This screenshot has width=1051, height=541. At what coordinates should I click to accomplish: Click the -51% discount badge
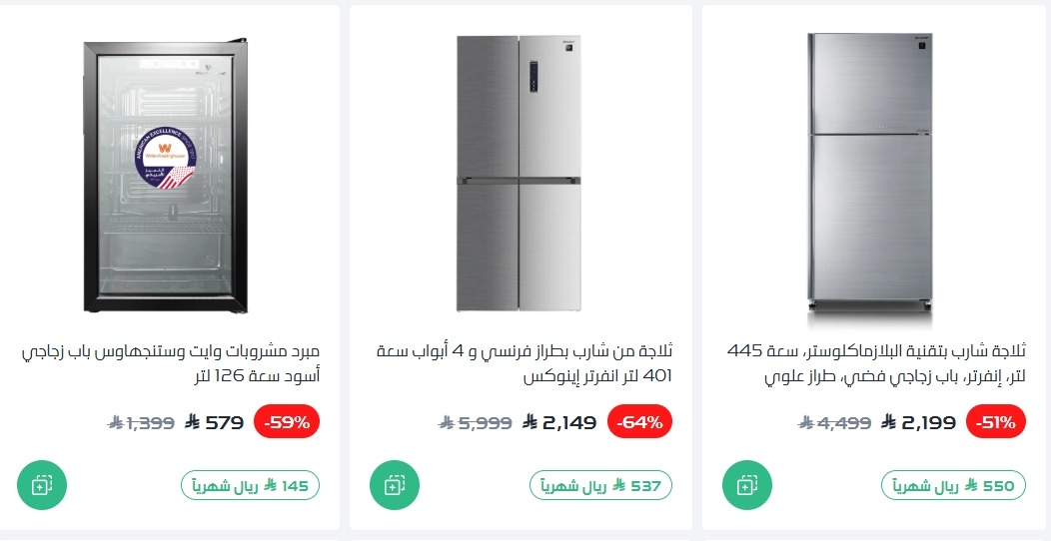pyautogui.click(x=992, y=421)
